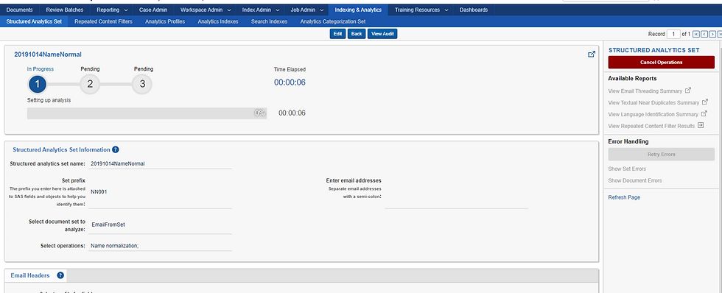Go to previous record arrow button
This screenshot has width=722, height=293.
(704, 34)
